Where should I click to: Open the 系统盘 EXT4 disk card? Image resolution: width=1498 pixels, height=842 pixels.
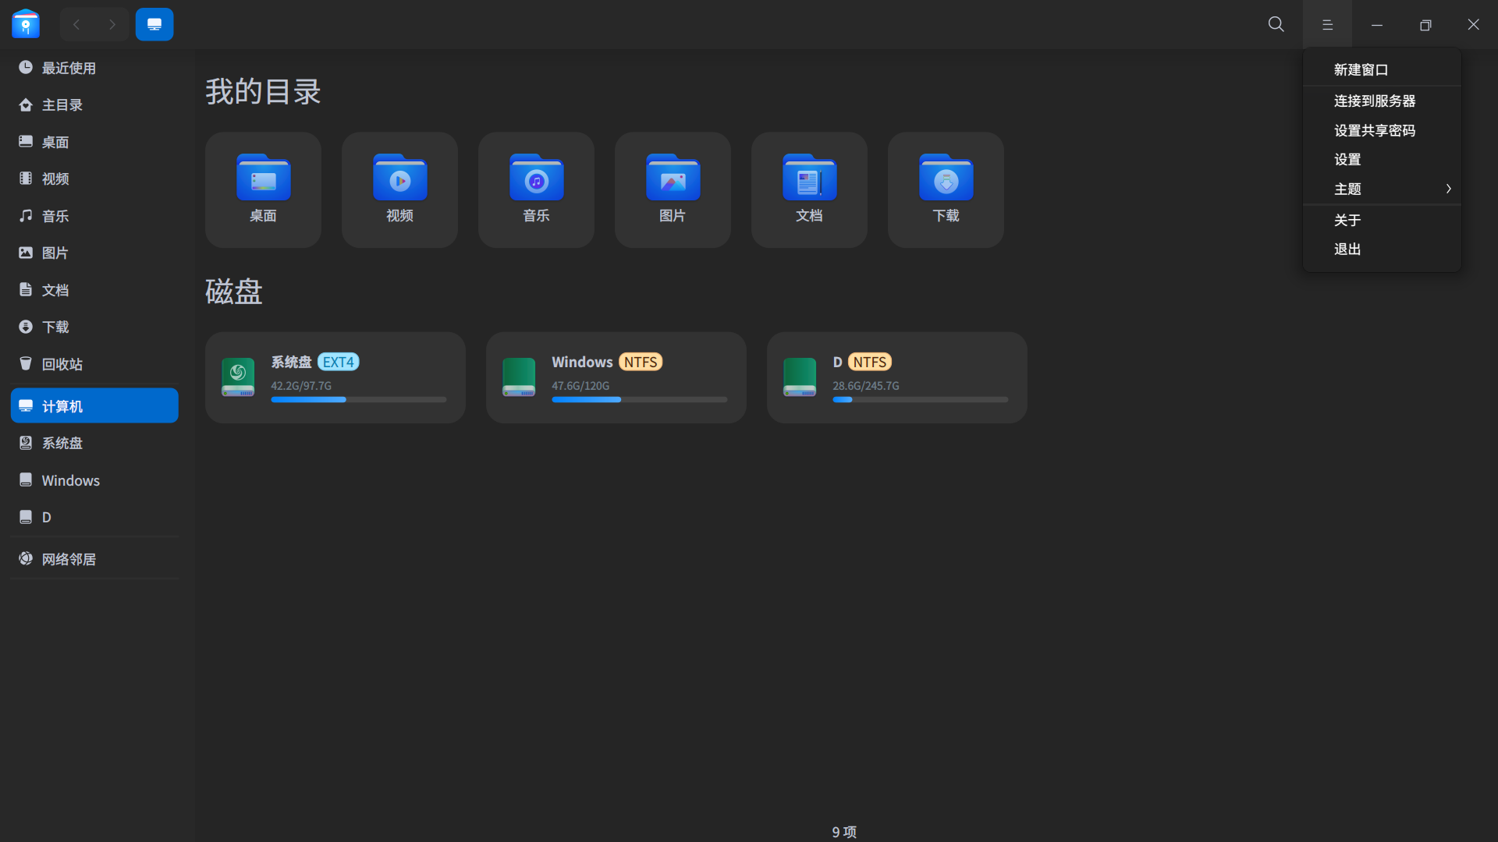click(335, 377)
